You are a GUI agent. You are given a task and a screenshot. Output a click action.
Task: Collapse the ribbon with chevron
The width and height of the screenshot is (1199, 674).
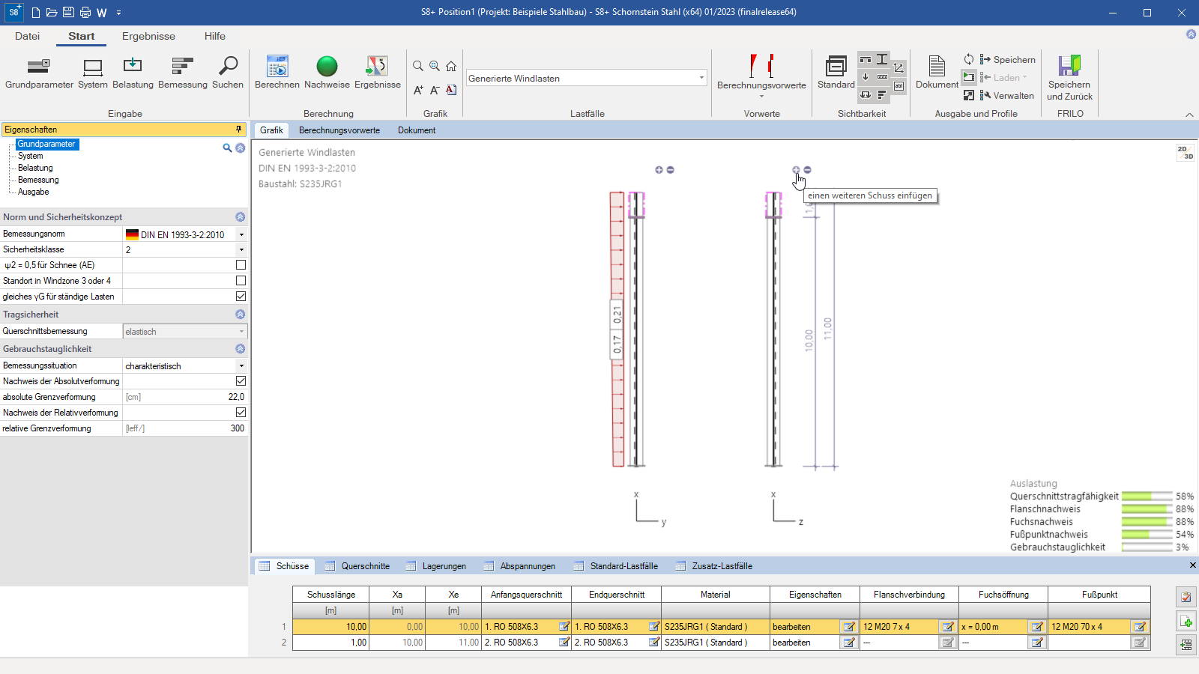(1189, 115)
